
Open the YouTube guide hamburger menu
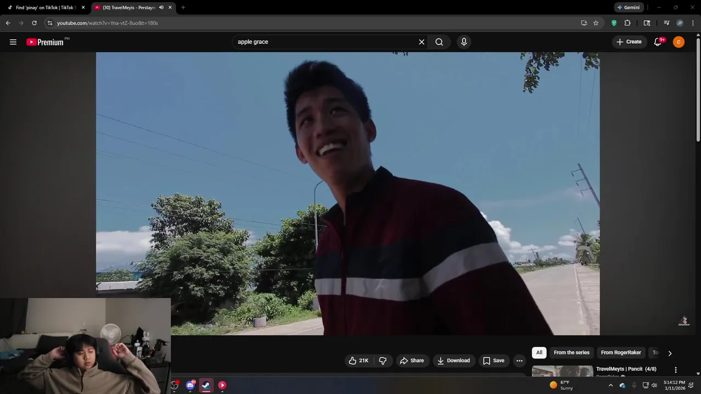tap(13, 42)
